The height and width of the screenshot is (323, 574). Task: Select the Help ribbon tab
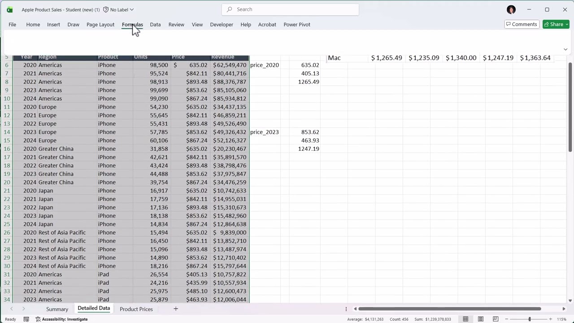246,25
